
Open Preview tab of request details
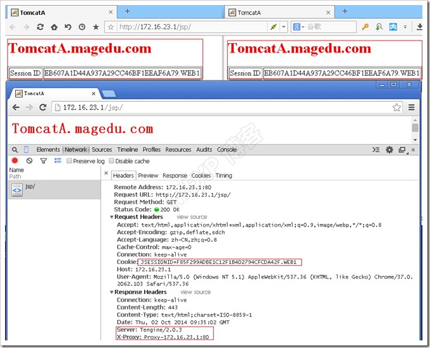pos(148,176)
